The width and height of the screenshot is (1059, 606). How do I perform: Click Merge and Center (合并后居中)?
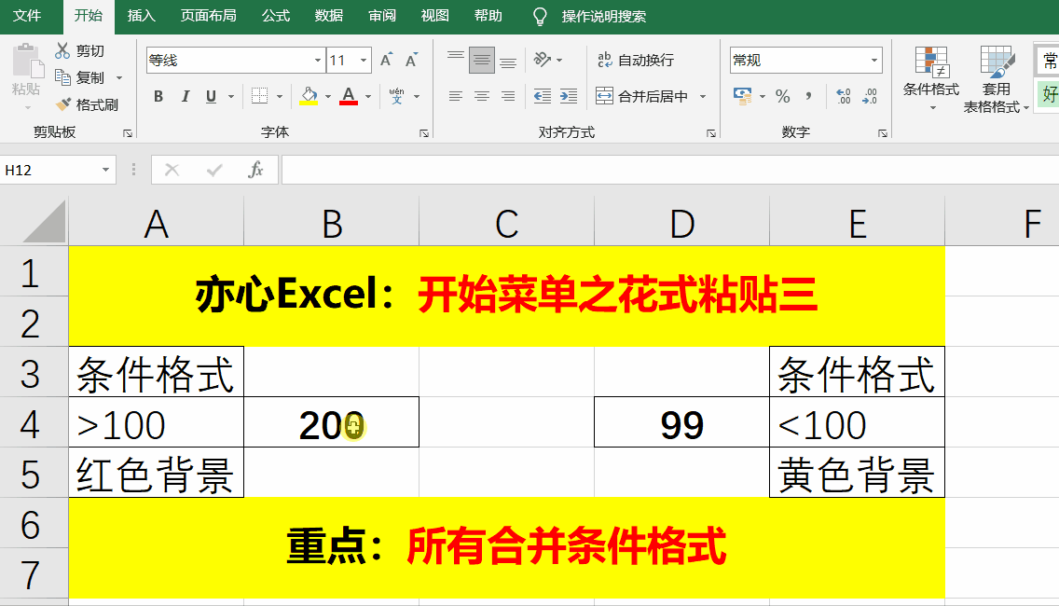642,97
